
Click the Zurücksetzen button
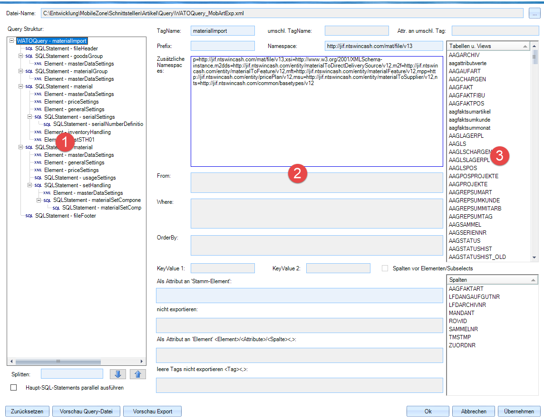pos(27,411)
